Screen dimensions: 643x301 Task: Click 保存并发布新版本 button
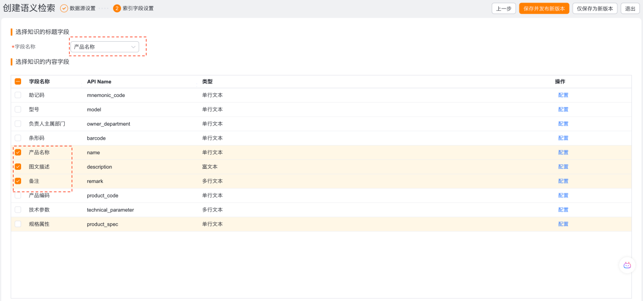[544, 9]
